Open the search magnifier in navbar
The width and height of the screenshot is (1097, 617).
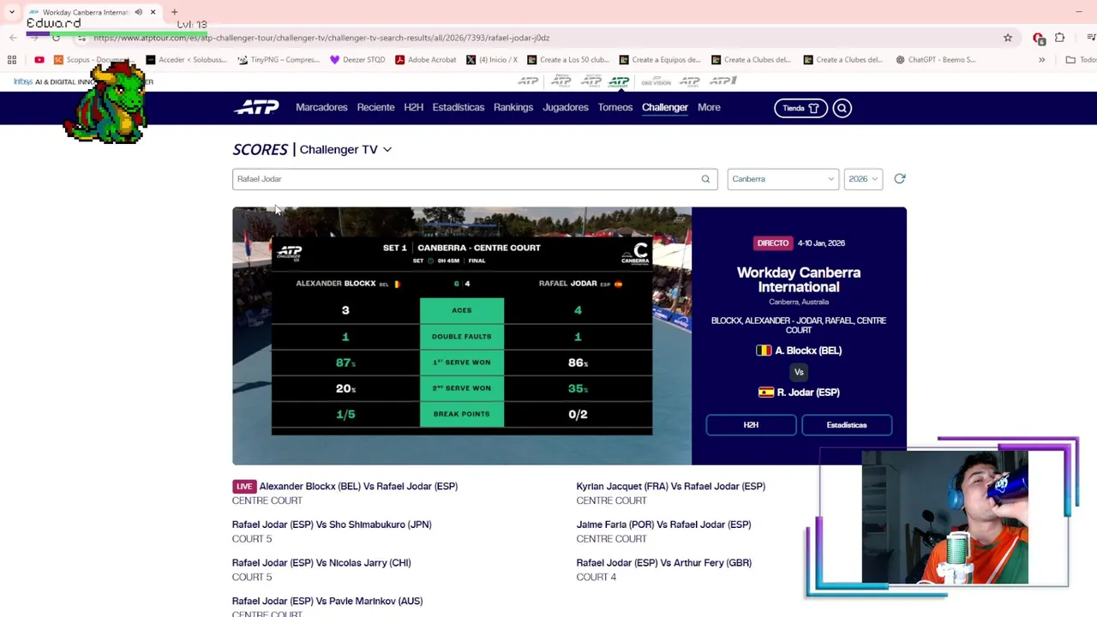[842, 108]
